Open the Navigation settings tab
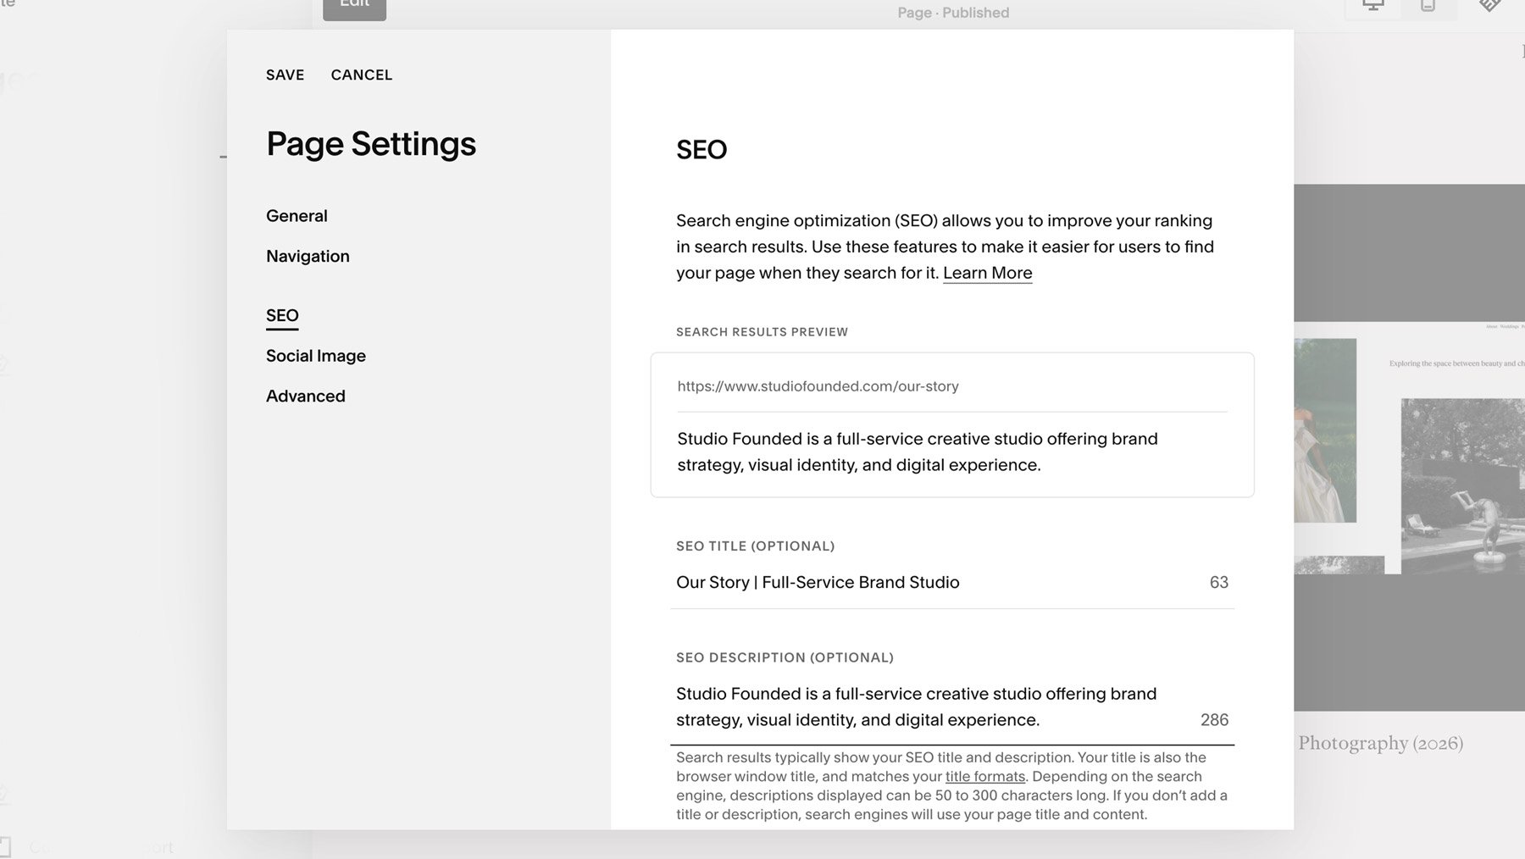This screenshot has width=1525, height=859. tap(308, 256)
